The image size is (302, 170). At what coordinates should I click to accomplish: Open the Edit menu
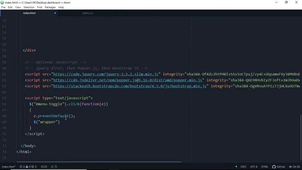[10, 8]
